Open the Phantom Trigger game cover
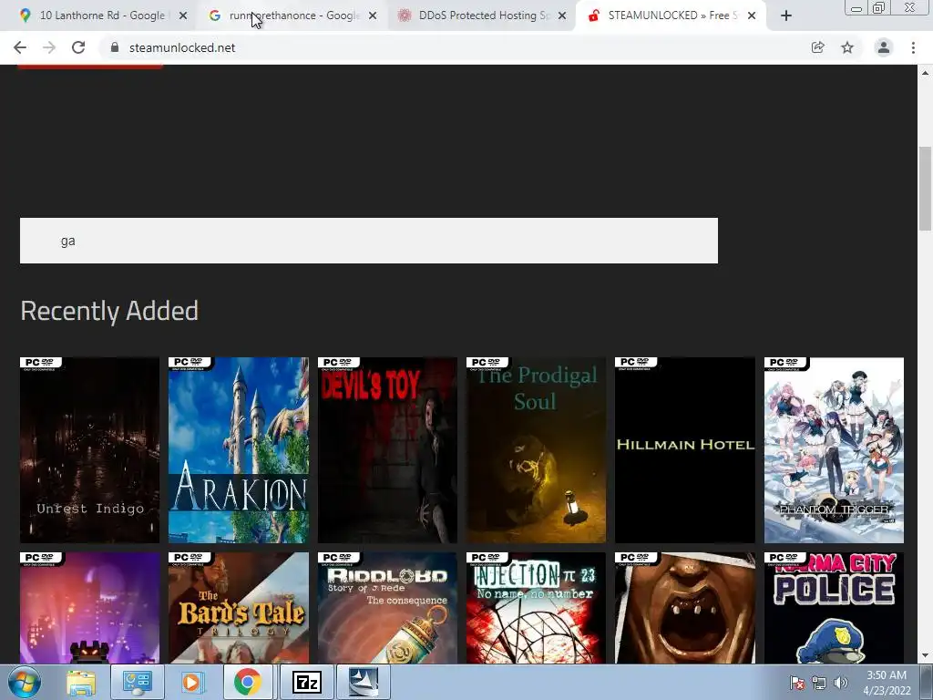The image size is (933, 700). (834, 450)
